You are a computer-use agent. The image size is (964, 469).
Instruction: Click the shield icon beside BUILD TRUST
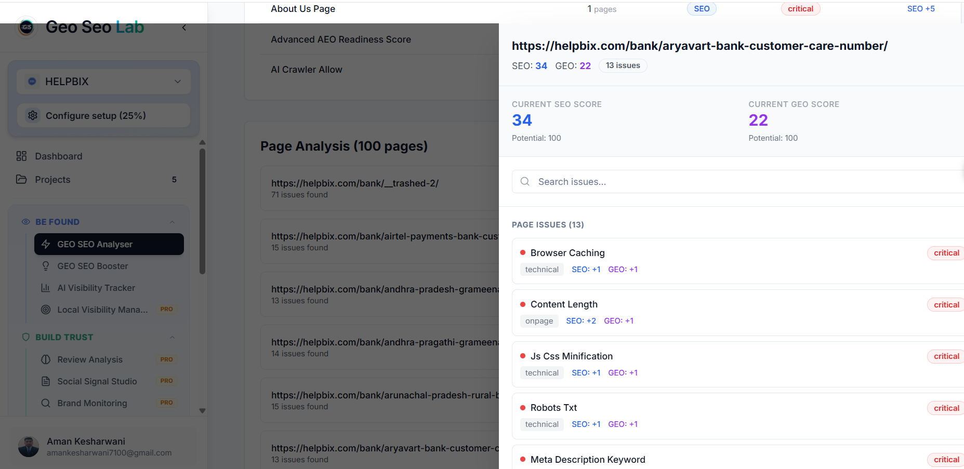26,337
